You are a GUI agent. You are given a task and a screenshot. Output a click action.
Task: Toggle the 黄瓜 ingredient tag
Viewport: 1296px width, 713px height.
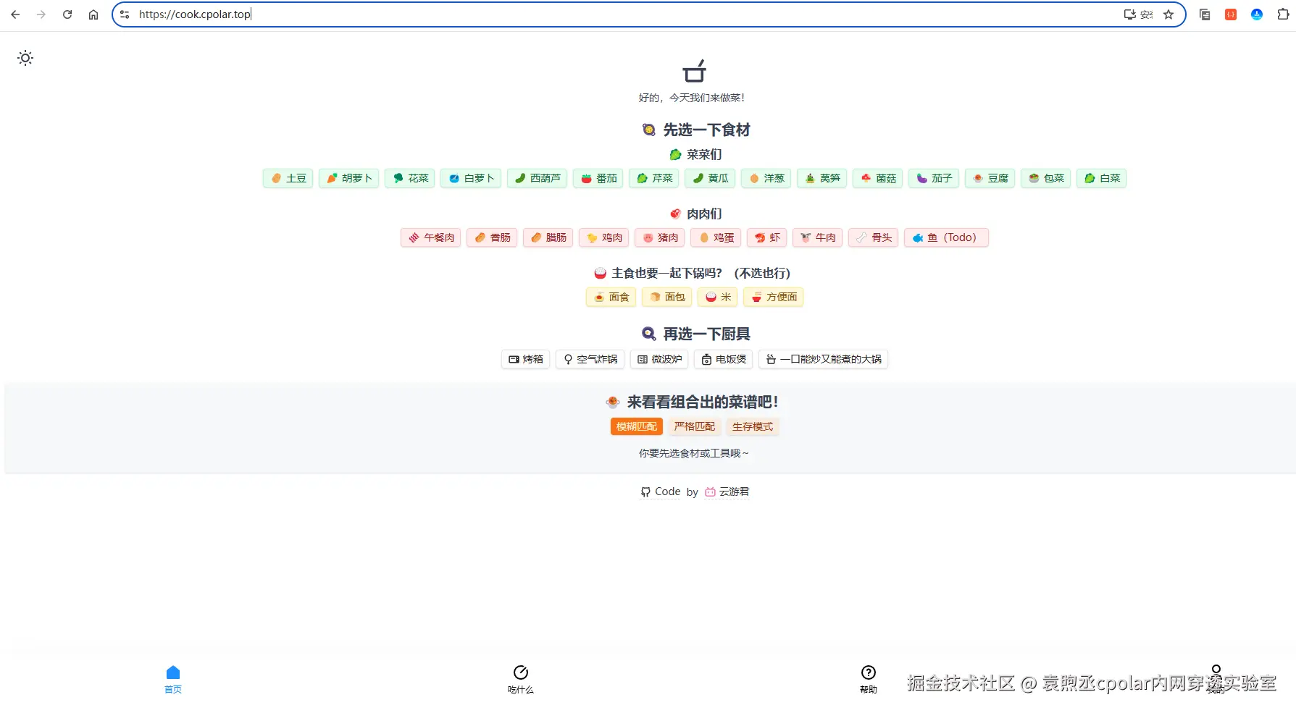tap(710, 178)
